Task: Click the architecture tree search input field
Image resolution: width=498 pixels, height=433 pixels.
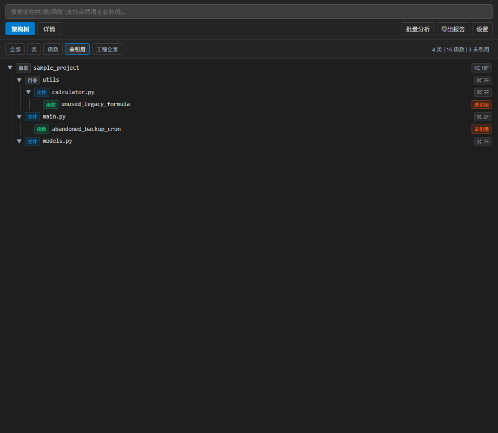Action: (248, 12)
